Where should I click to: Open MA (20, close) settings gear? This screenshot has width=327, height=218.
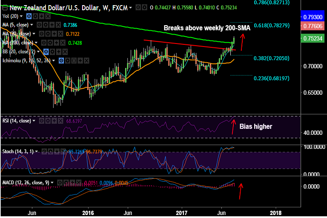[x=48, y=34]
